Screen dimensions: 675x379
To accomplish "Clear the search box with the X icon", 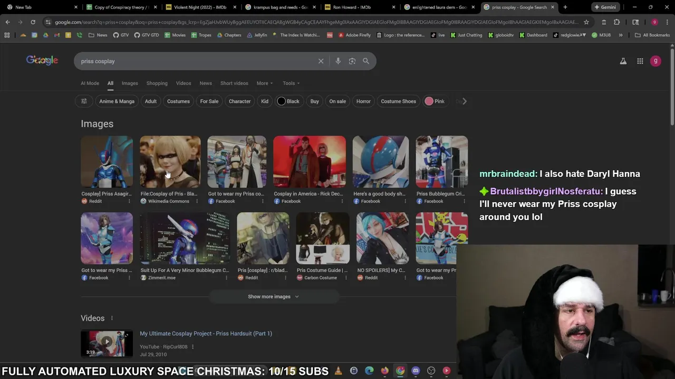I will coord(321,61).
